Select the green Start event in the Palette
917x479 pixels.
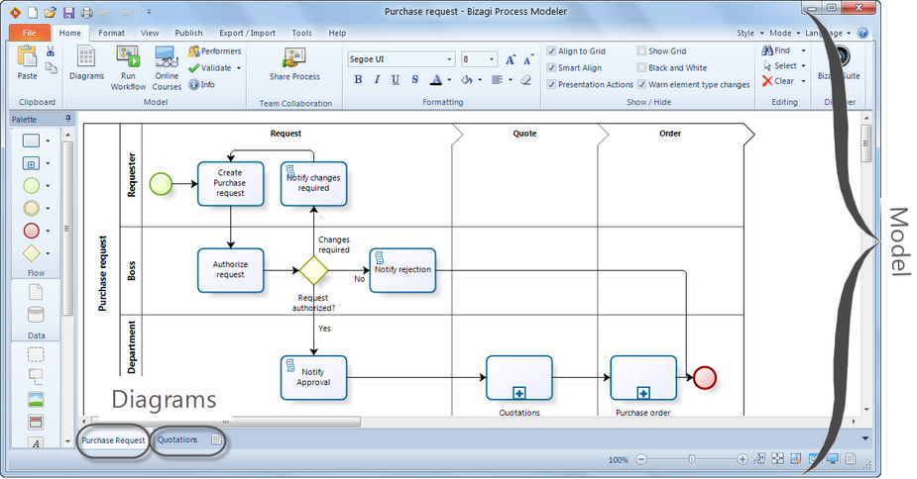31,186
